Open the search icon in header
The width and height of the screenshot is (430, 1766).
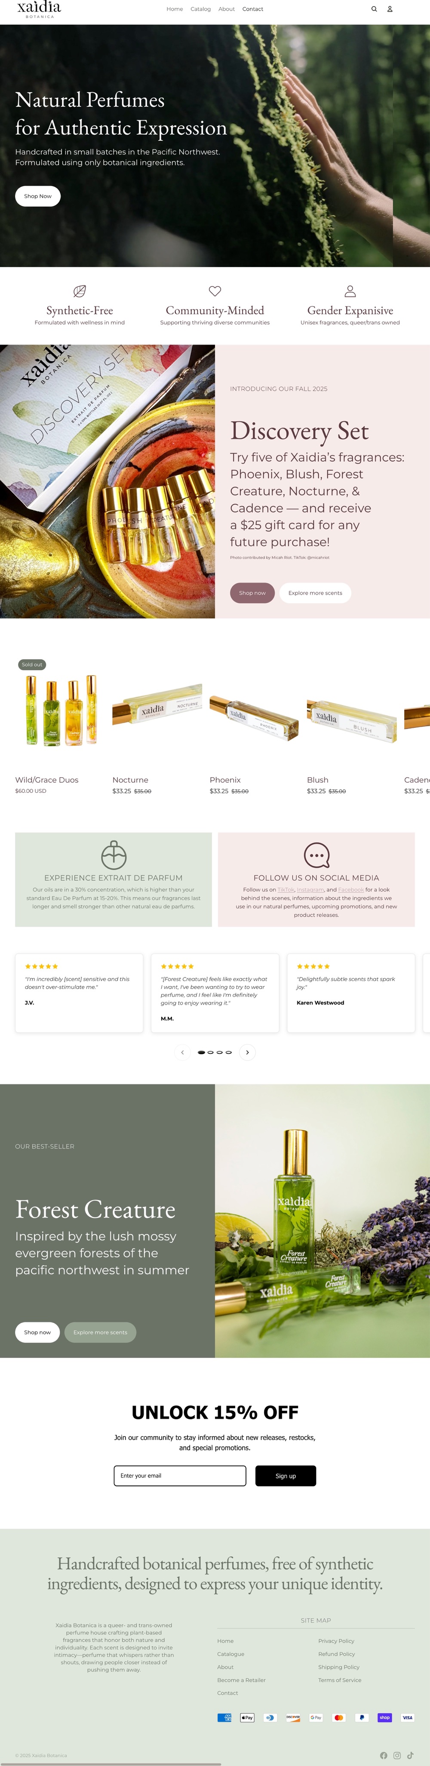click(x=374, y=9)
